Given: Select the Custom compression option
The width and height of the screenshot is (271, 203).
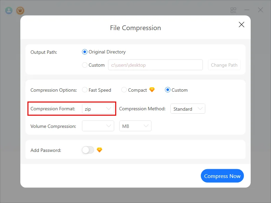Looking at the screenshot, I should coord(168,90).
